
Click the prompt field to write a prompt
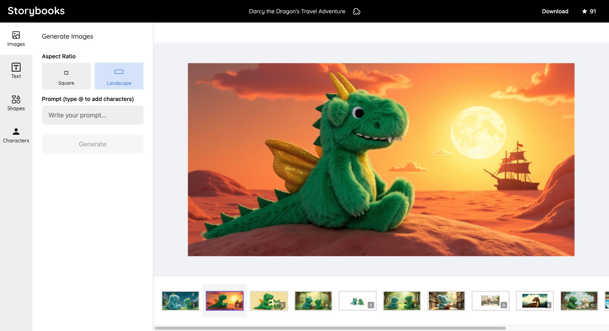pos(92,115)
